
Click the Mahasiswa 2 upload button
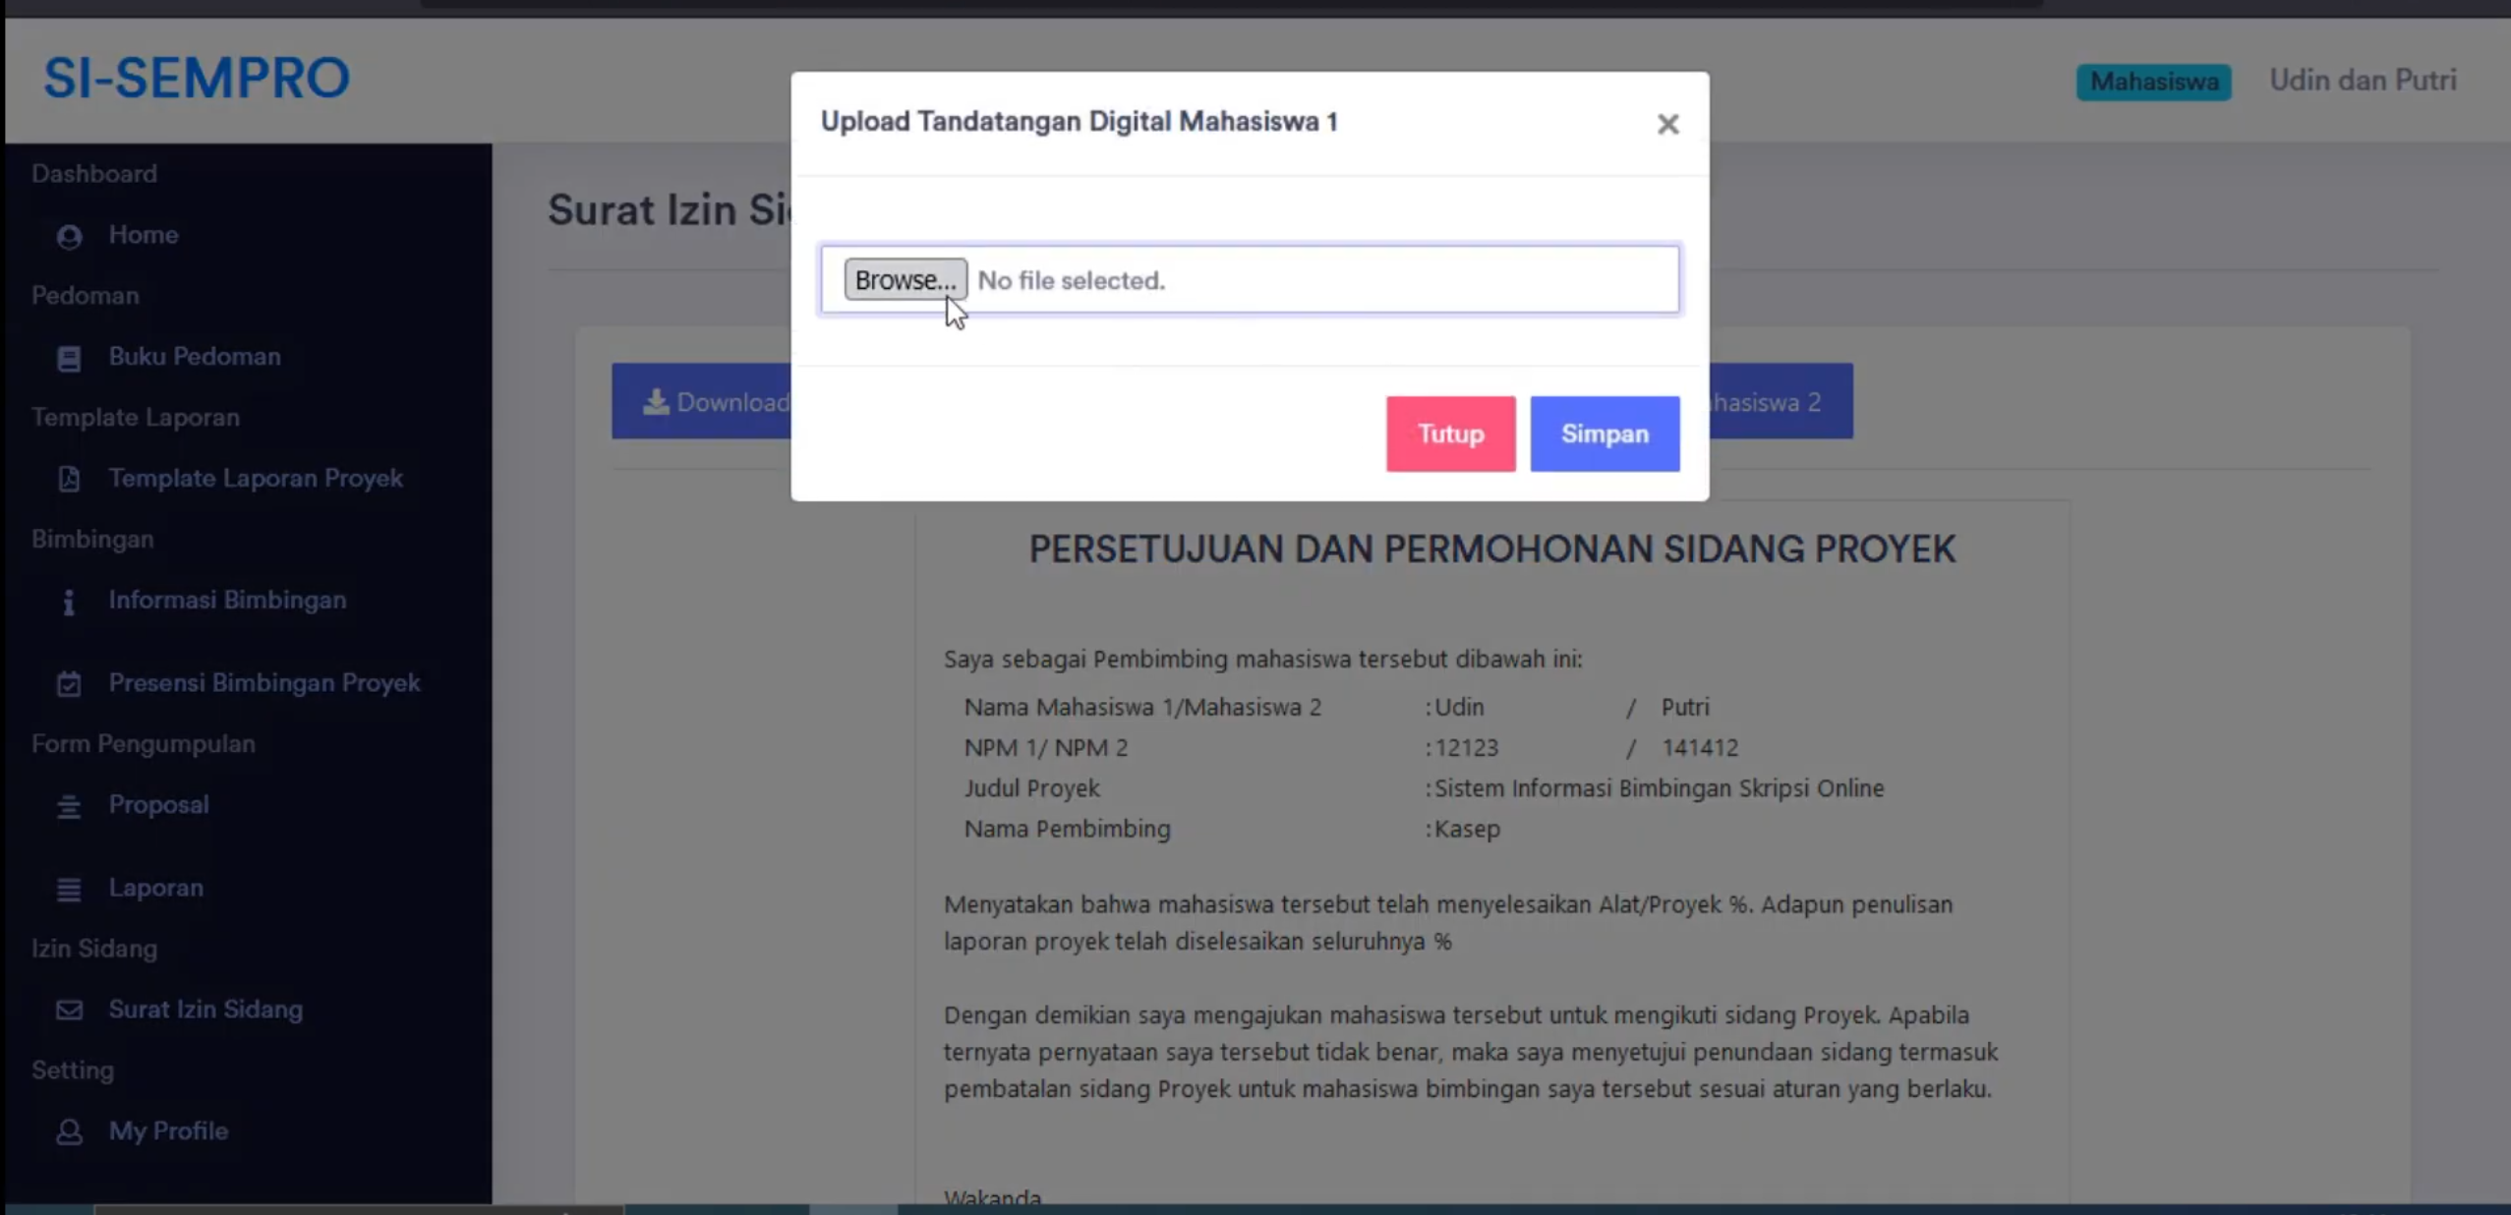(1781, 402)
